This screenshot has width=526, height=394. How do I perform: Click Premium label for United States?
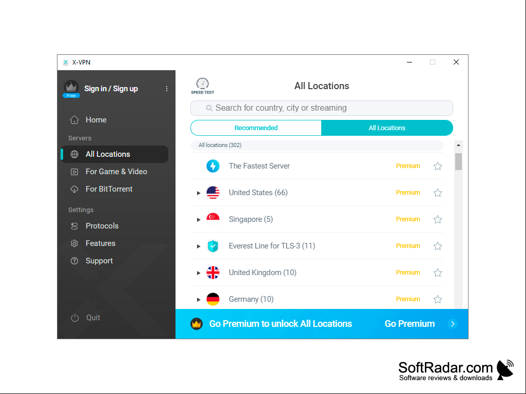(408, 193)
